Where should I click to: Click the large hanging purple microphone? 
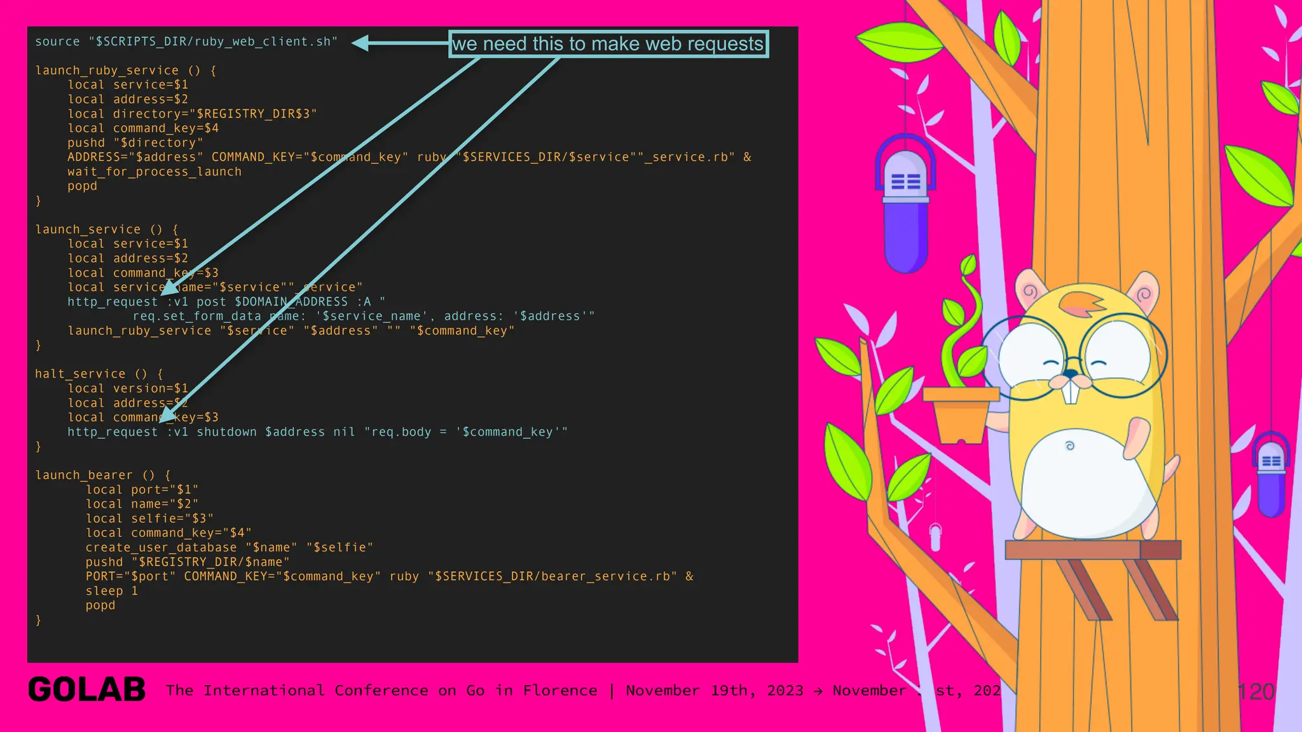click(x=905, y=203)
